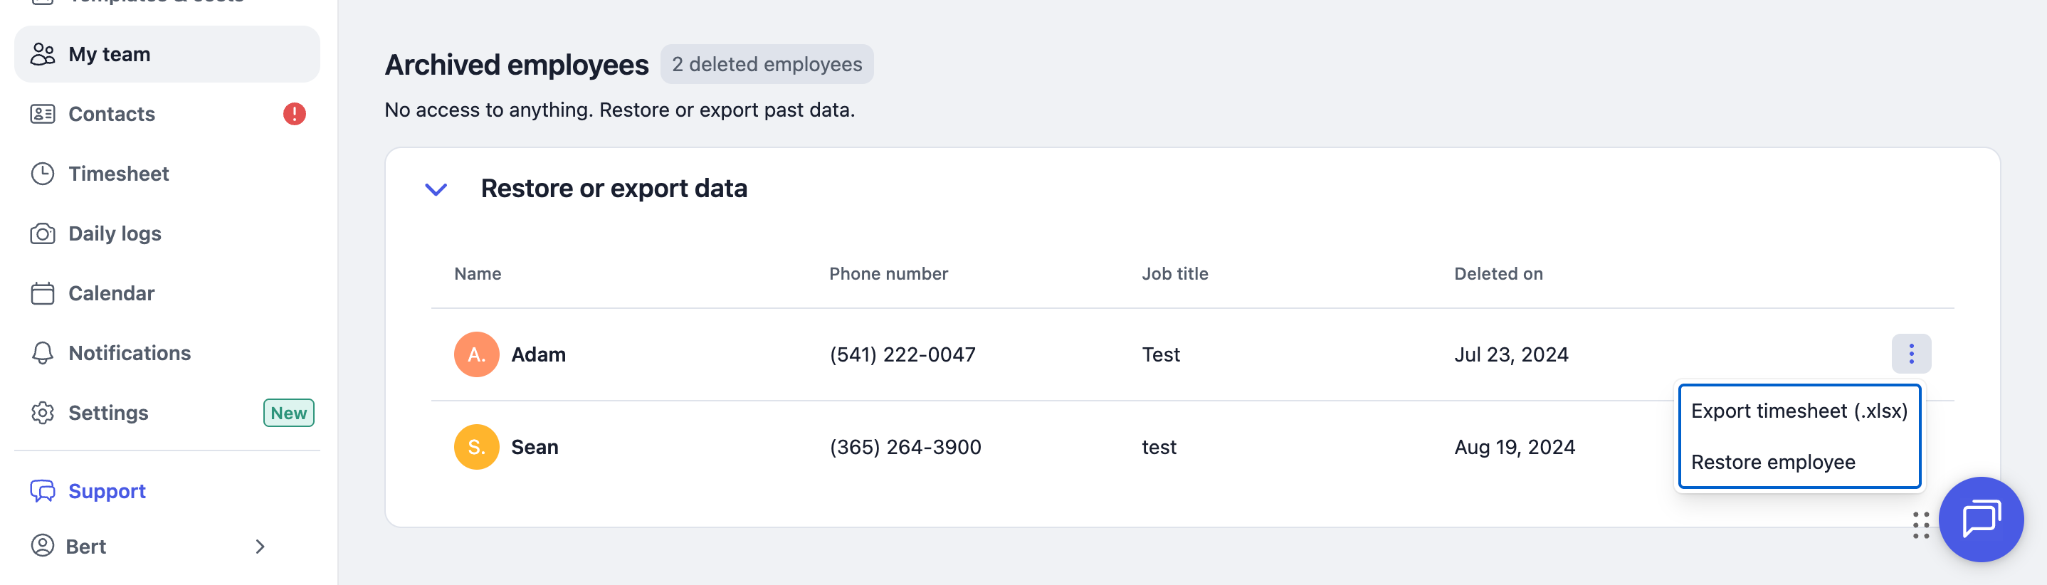The image size is (2047, 585).
Task: Open Adam's three-dot actions menu
Action: [x=1910, y=354]
